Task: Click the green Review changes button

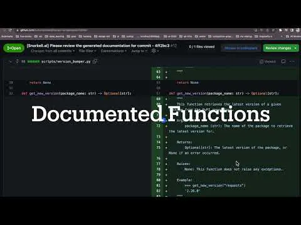Action: (x=281, y=48)
